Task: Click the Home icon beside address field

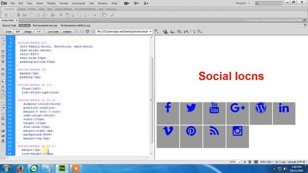Action: click(93, 32)
